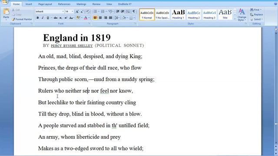The height and width of the screenshot is (156, 278).
Task: Open the Change Styles menu
Action: pos(242,14)
